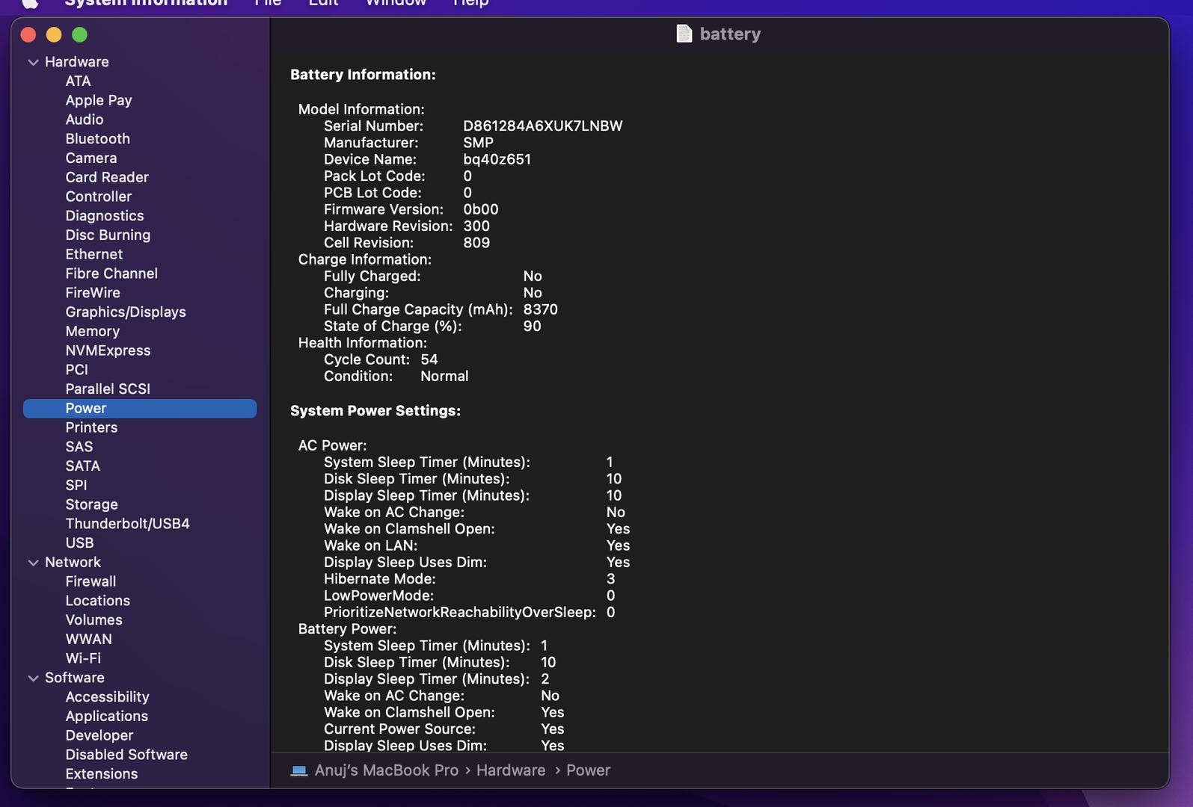Click the MacBook Pro laptop icon in path bar

(x=299, y=770)
